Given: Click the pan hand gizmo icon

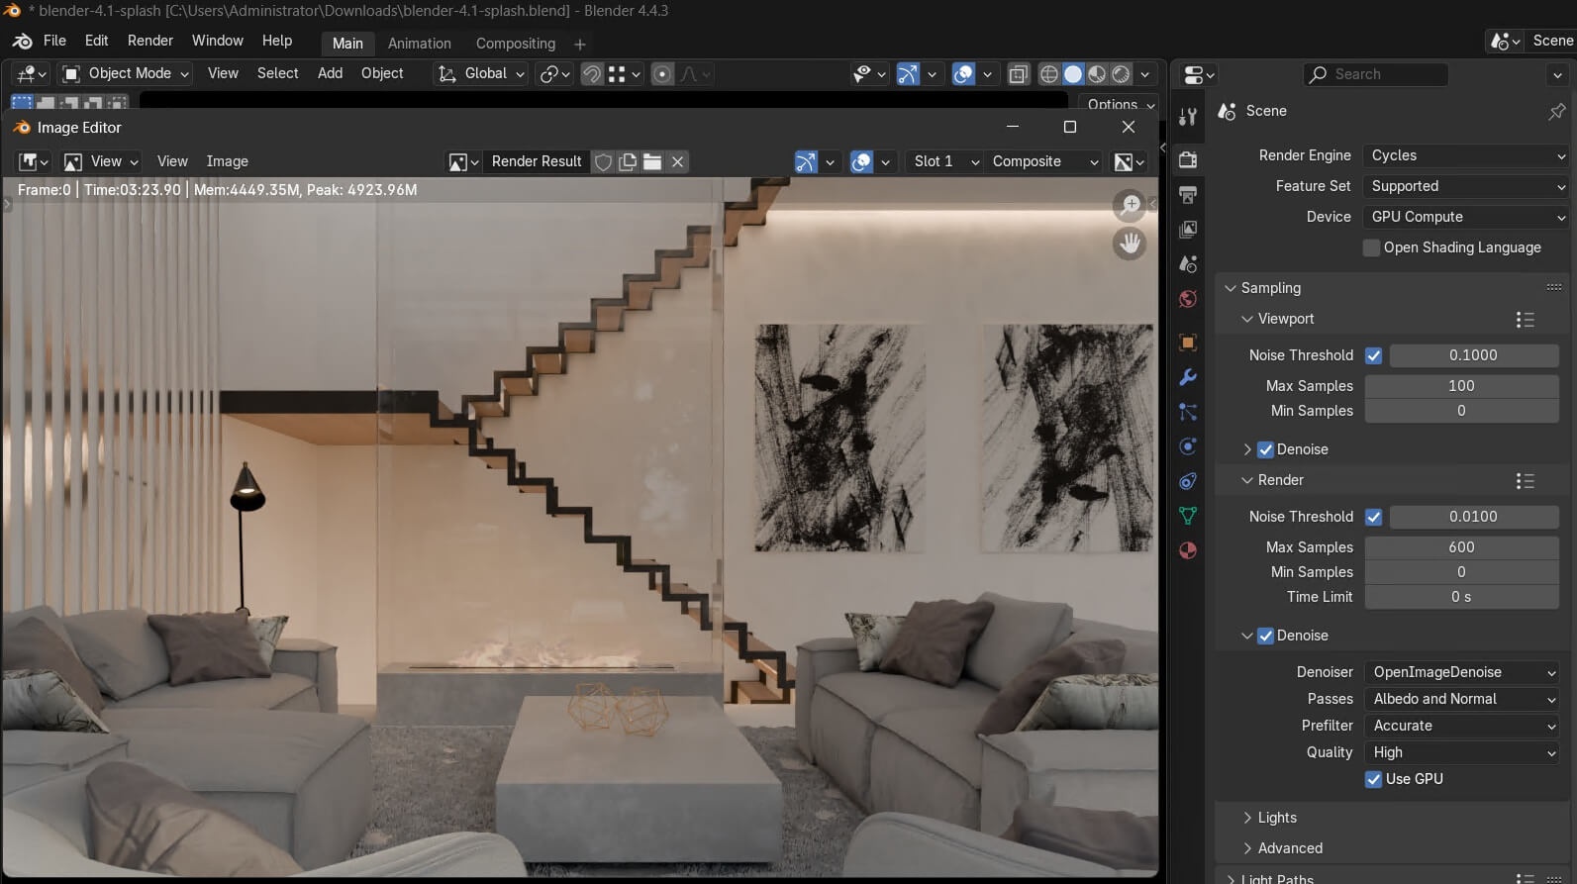Looking at the screenshot, I should (x=1130, y=244).
